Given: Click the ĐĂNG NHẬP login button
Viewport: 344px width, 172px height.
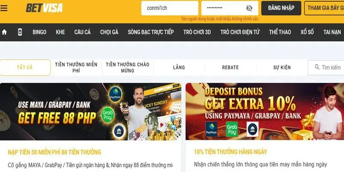Looking at the screenshot, I should coord(281,8).
